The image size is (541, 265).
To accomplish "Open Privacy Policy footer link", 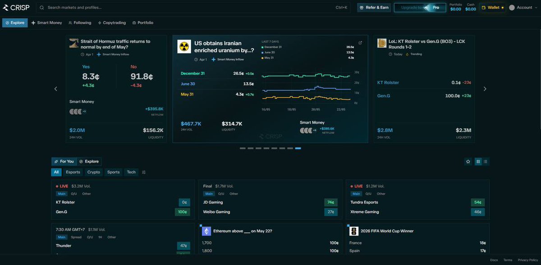I will (x=528, y=260).
